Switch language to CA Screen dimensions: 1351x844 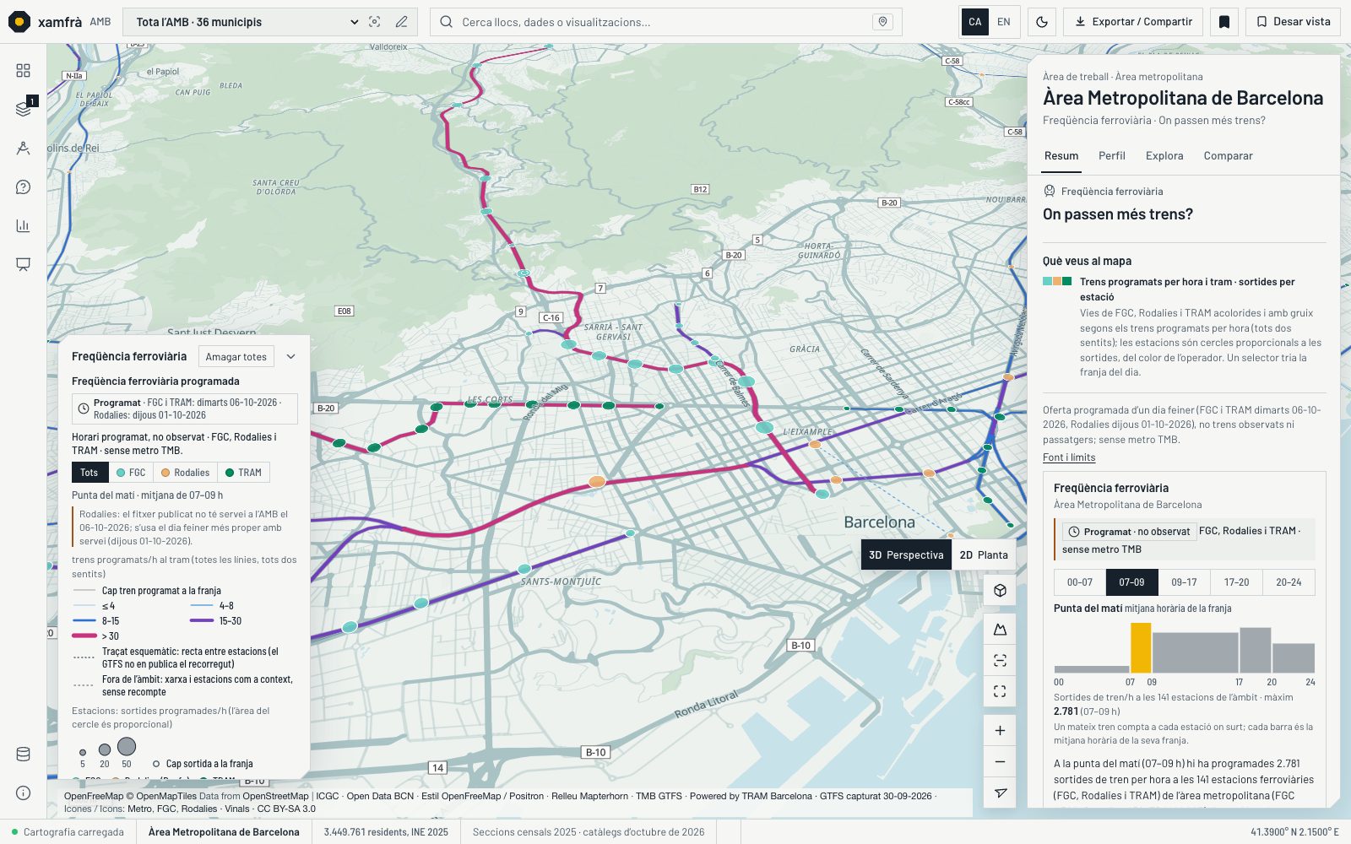(975, 22)
